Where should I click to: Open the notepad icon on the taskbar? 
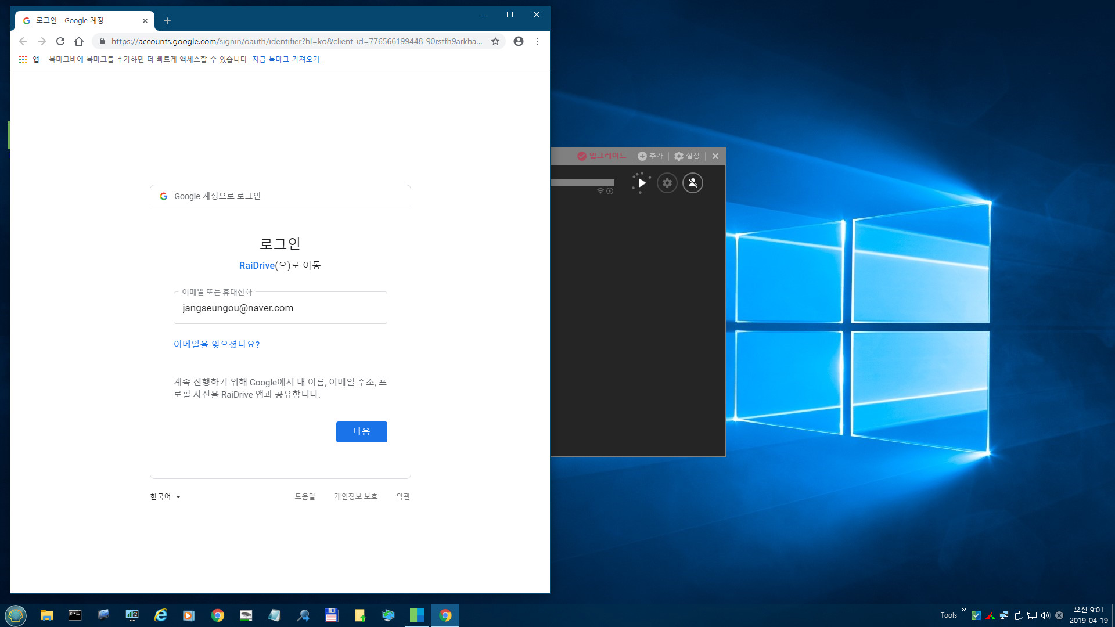tap(274, 615)
